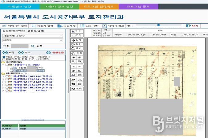Check the 폐쇄일자:2010.11.01 checkbox
The image size is (208, 138).
pos(7,76)
